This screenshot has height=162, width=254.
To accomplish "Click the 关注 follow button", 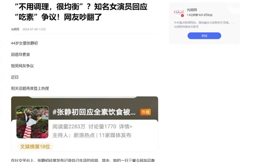I will tap(204, 36).
